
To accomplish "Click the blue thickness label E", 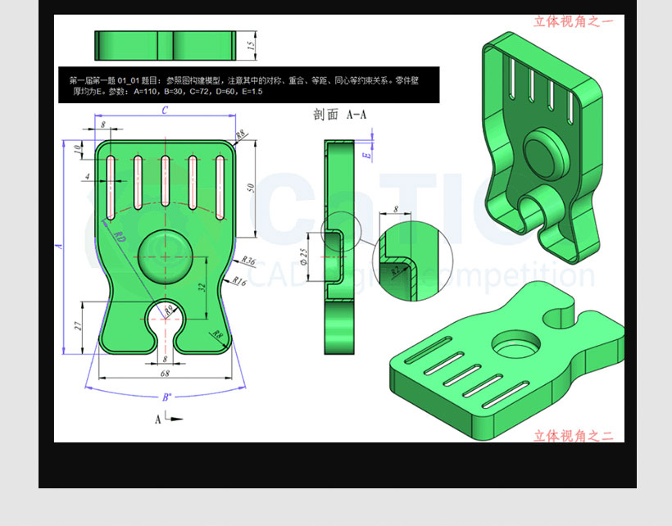I will [366, 154].
